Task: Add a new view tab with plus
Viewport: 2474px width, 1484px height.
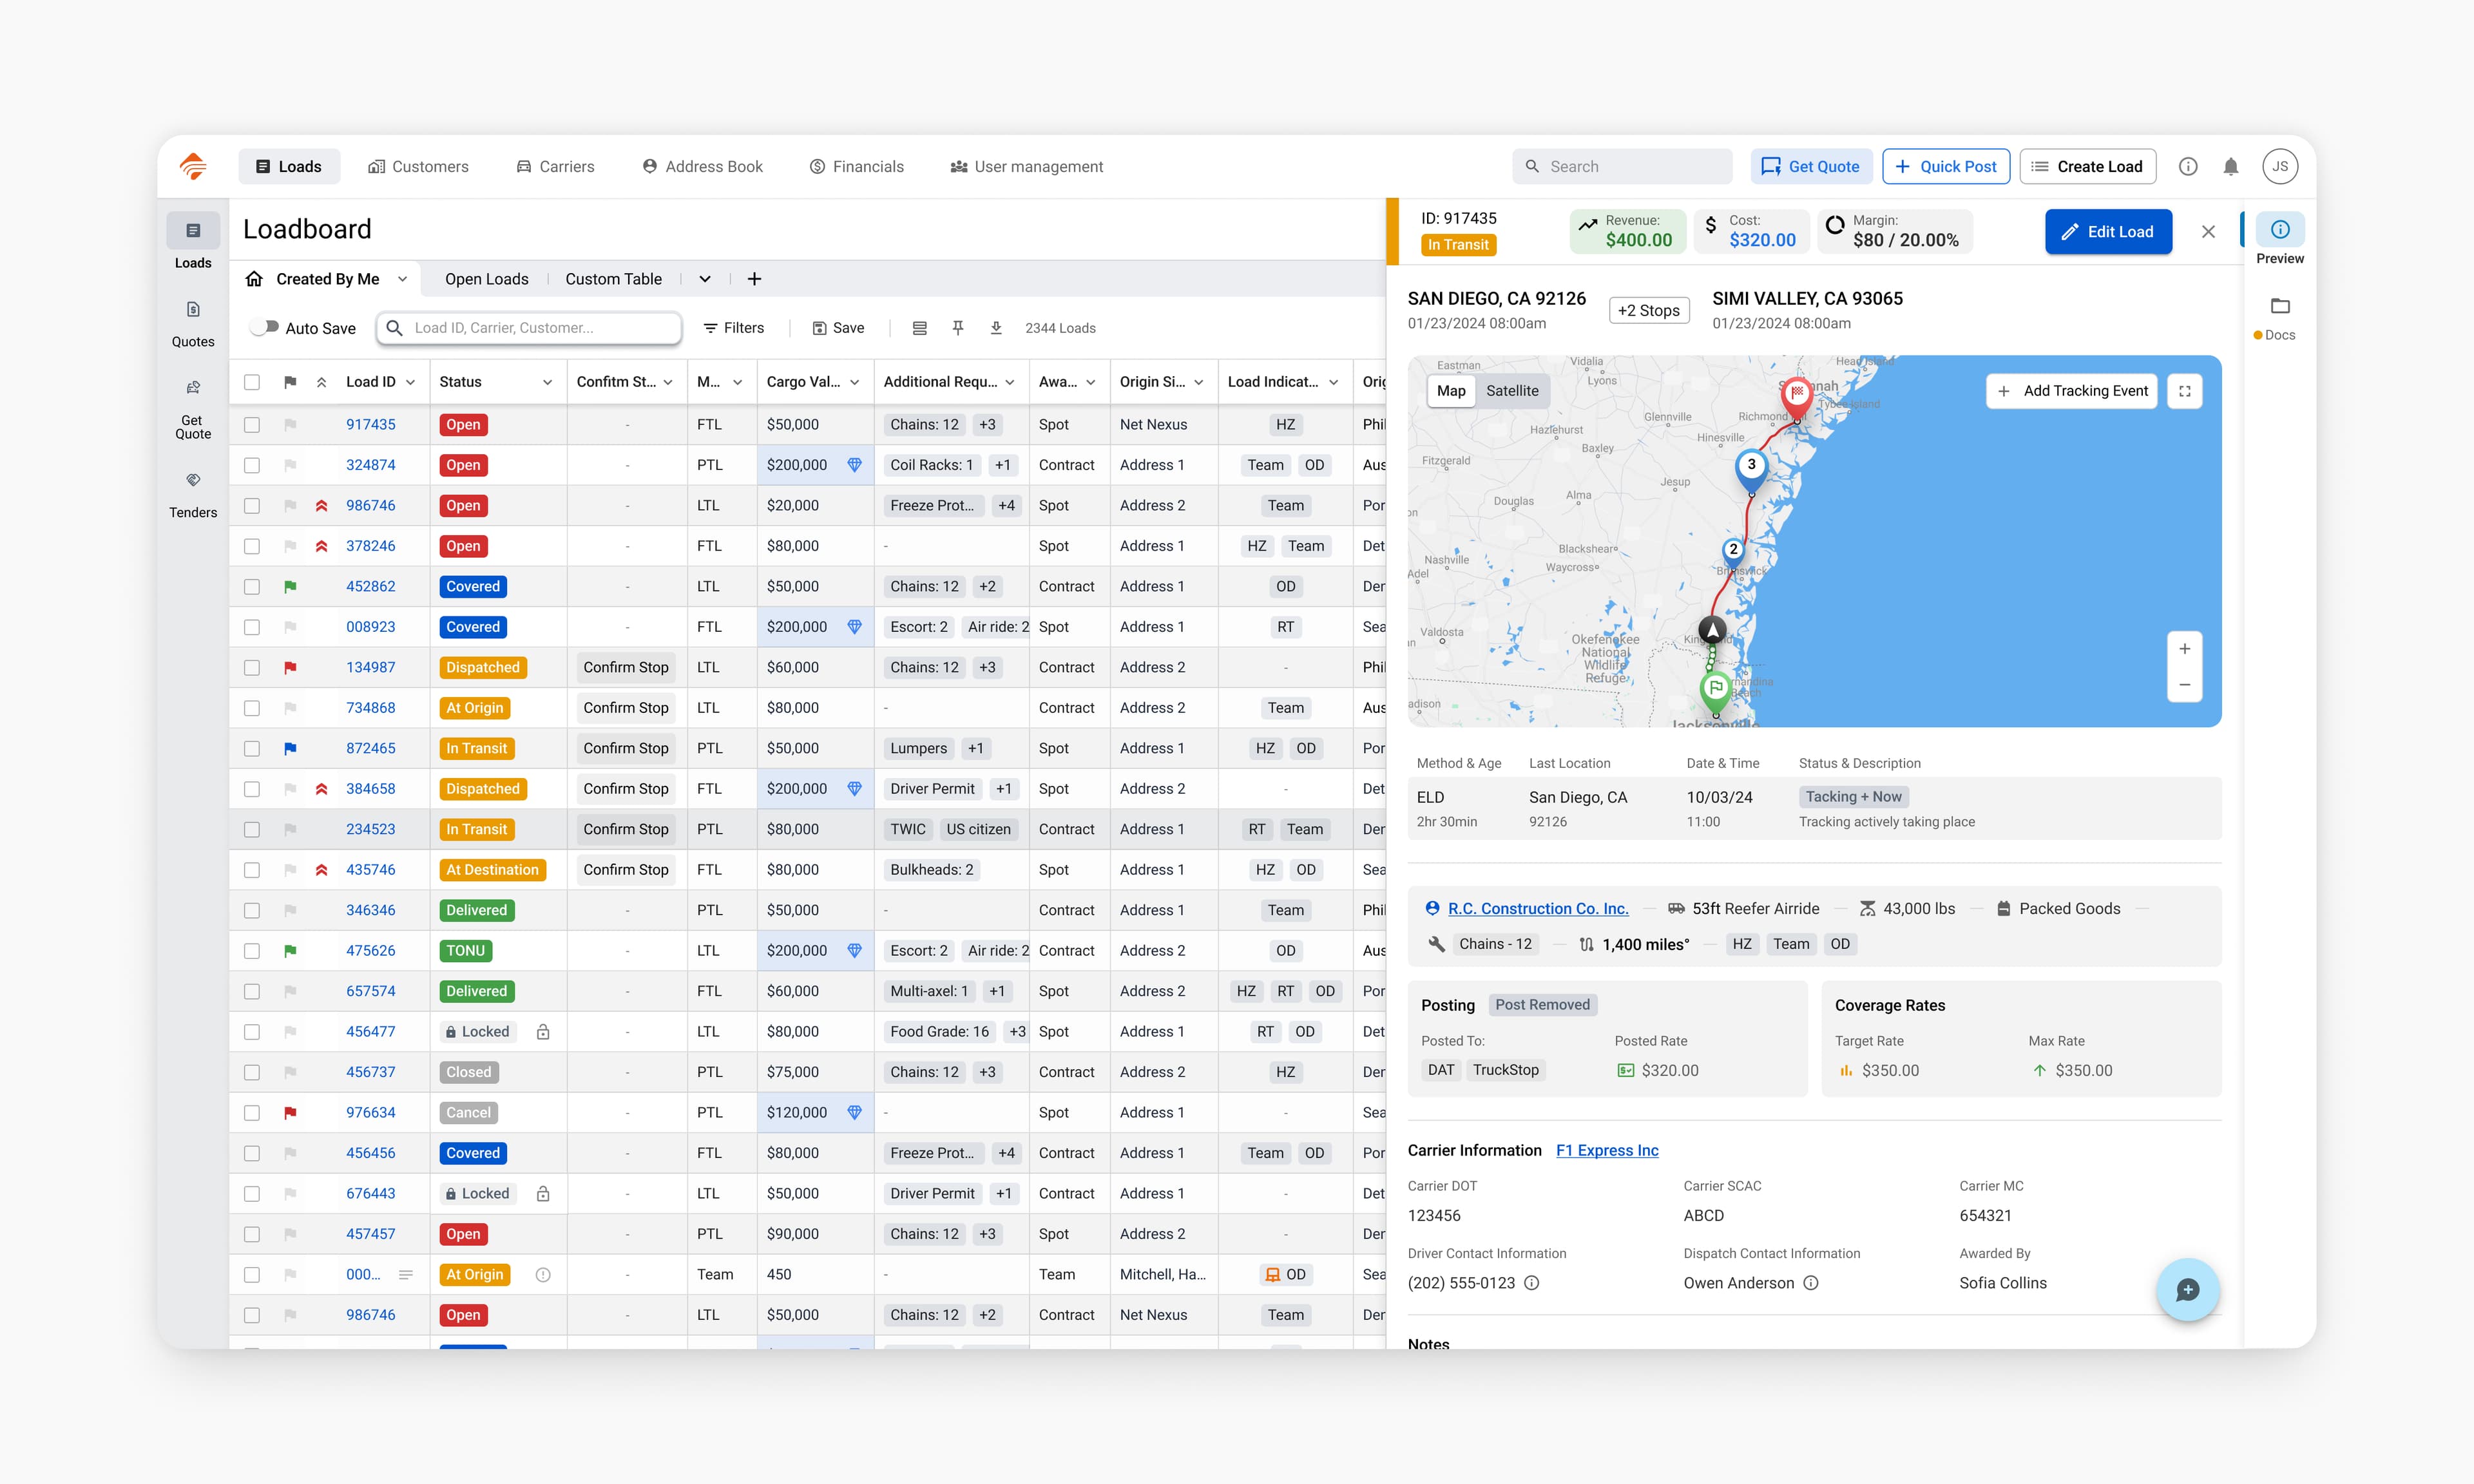Action: click(x=754, y=279)
